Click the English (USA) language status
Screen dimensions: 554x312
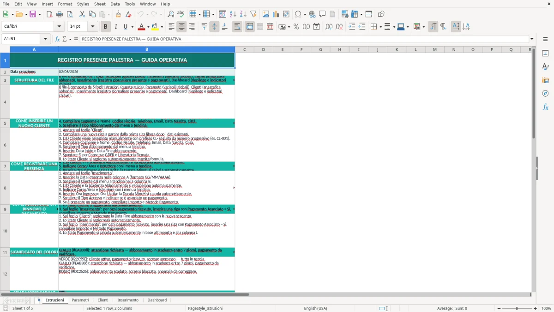pyautogui.click(x=315, y=308)
